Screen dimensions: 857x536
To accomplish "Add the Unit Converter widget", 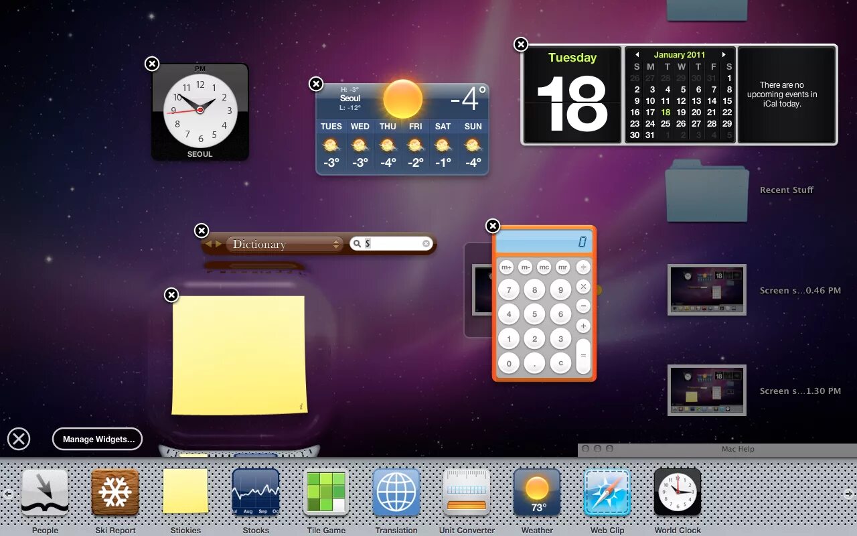I will click(x=467, y=492).
